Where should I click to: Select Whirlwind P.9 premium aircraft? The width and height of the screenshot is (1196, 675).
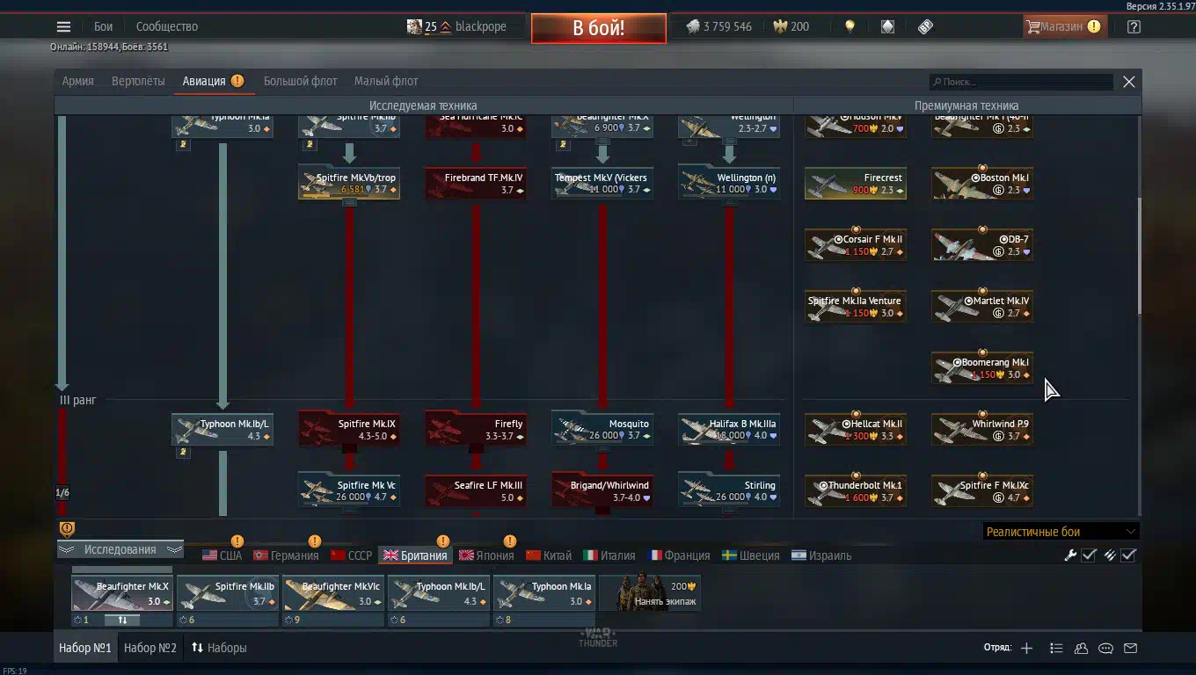pyautogui.click(x=982, y=430)
